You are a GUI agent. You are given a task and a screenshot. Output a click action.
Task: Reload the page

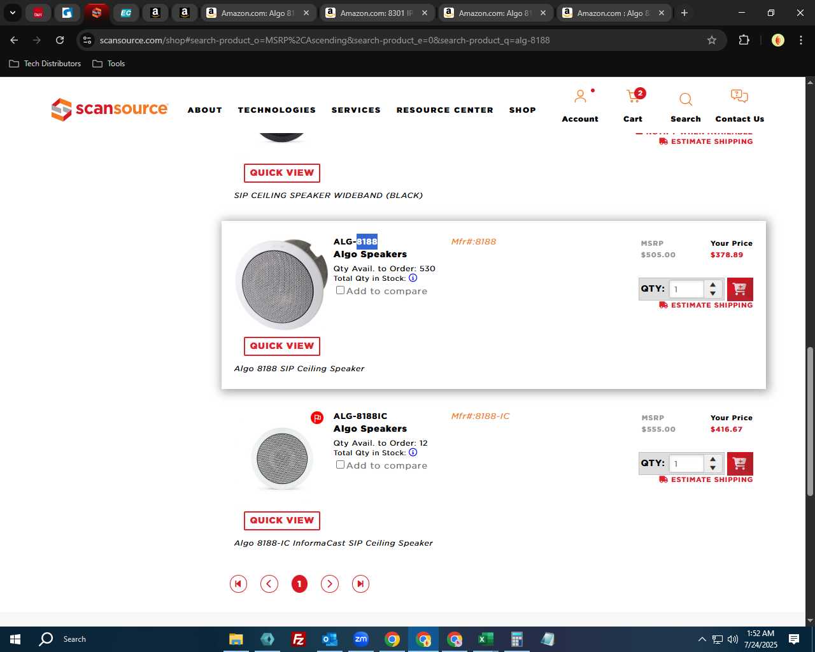click(x=60, y=40)
